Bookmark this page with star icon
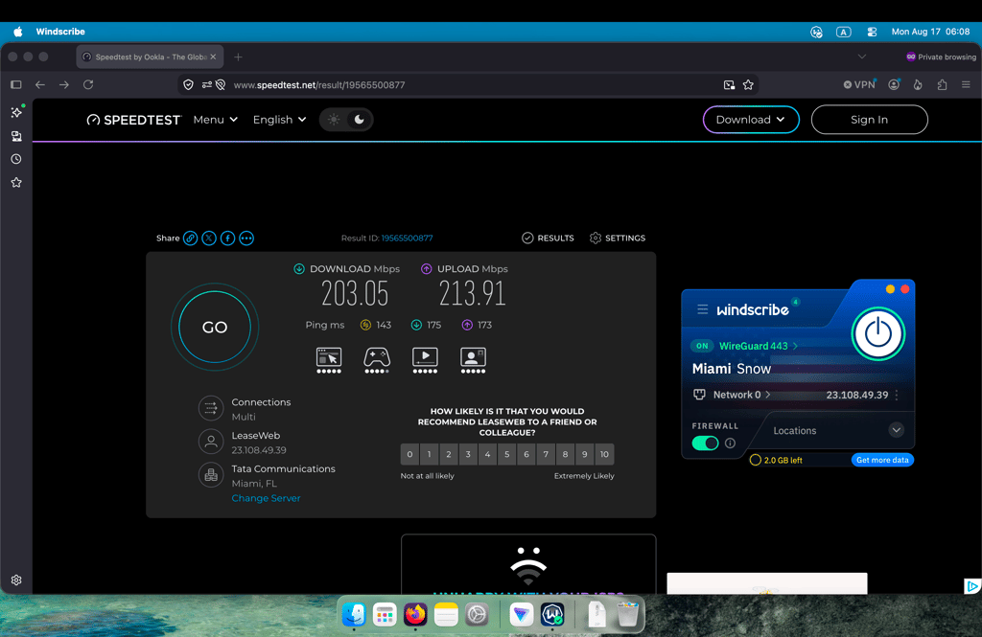 click(x=748, y=85)
